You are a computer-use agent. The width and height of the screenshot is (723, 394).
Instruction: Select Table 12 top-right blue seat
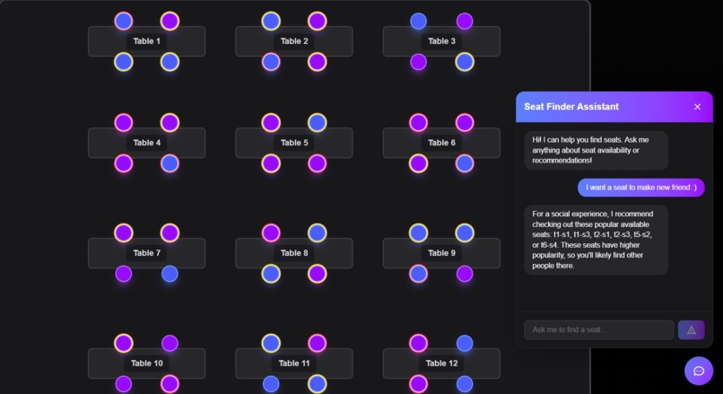coord(465,343)
